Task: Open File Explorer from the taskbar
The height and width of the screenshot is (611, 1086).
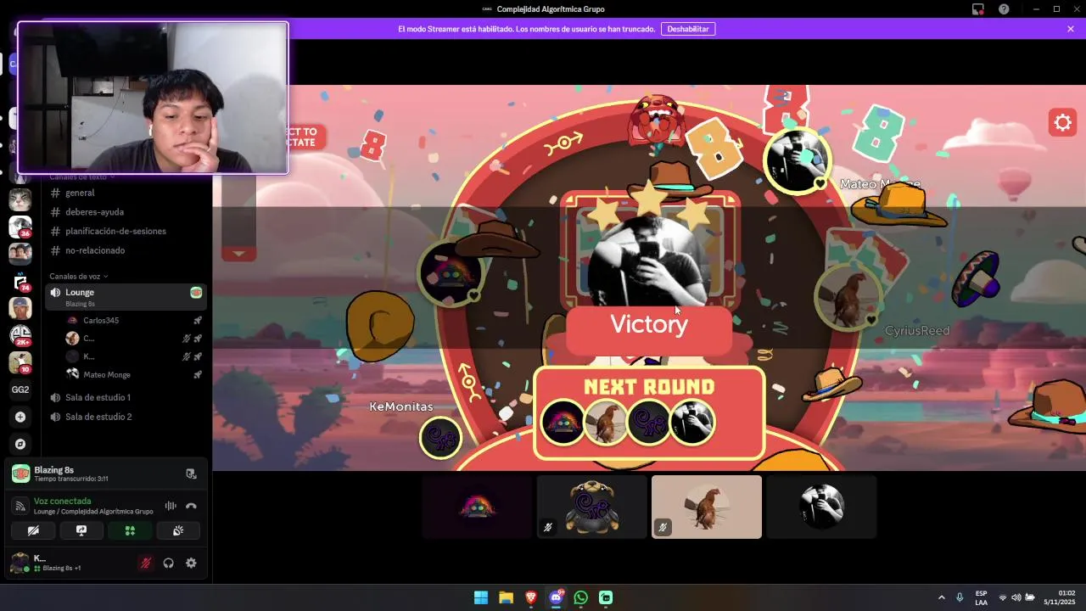Action: coord(506,597)
